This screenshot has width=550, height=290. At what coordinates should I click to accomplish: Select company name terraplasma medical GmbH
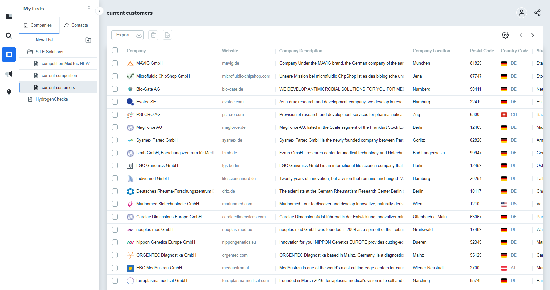click(x=162, y=281)
